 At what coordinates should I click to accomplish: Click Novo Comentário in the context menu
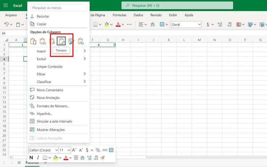coord(50,90)
